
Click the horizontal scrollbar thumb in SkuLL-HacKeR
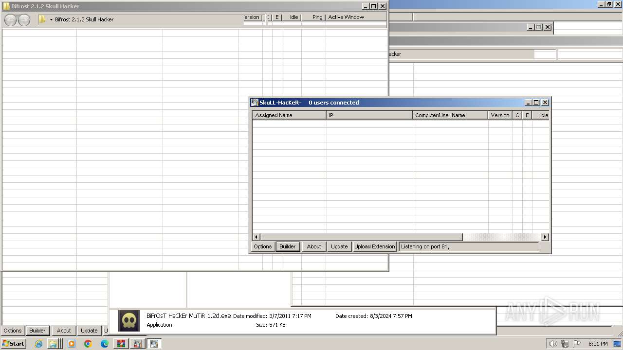pos(361,237)
